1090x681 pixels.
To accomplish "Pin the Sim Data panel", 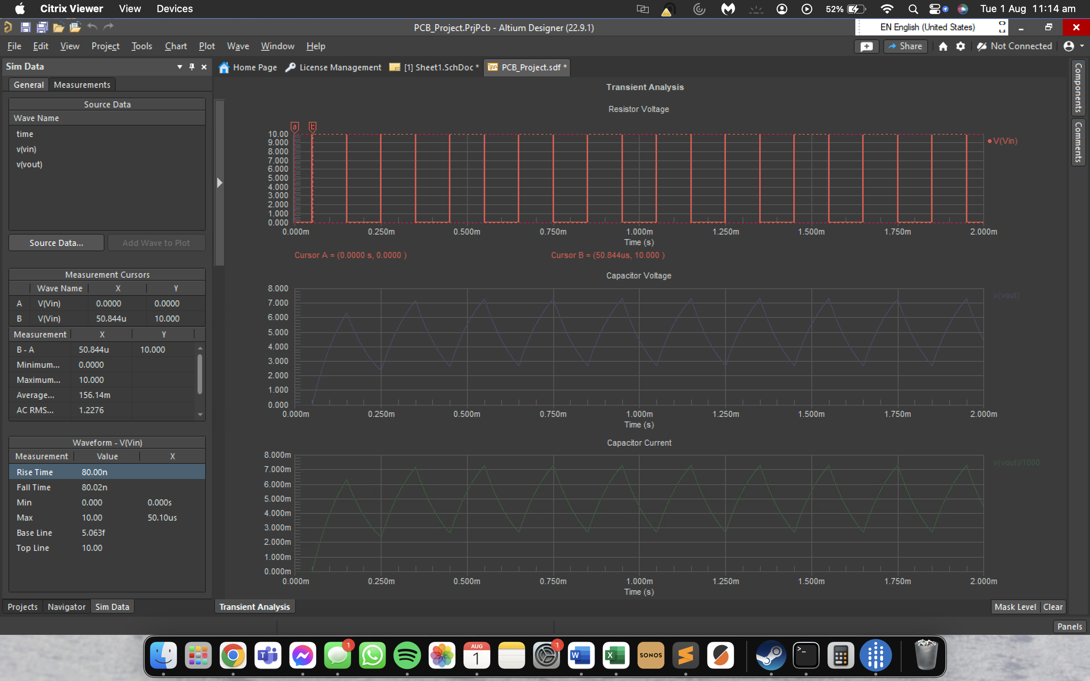I will tap(191, 67).
